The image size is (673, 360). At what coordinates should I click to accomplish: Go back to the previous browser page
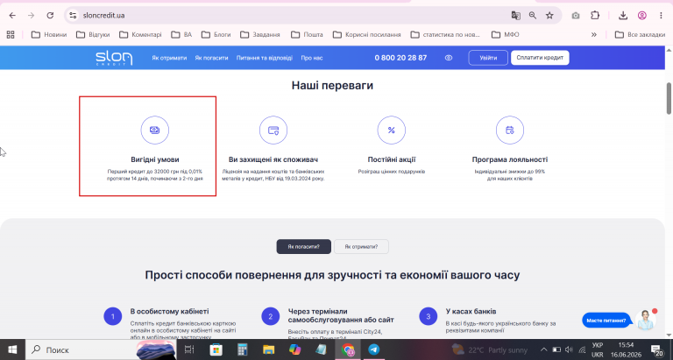click(x=12, y=16)
